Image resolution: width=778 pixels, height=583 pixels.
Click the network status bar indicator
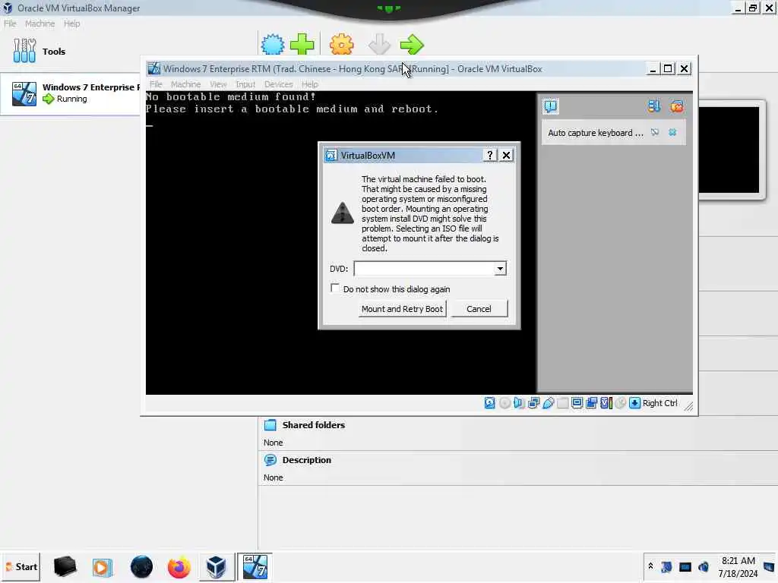[x=533, y=403]
